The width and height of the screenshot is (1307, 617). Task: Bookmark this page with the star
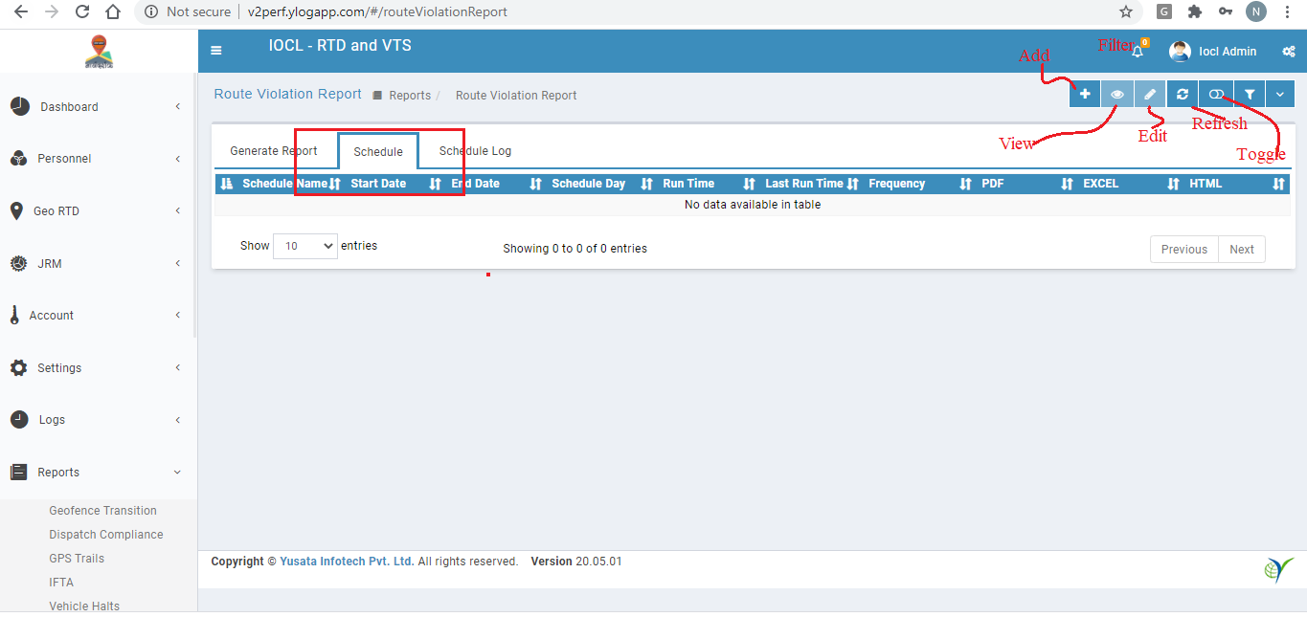point(1126,12)
